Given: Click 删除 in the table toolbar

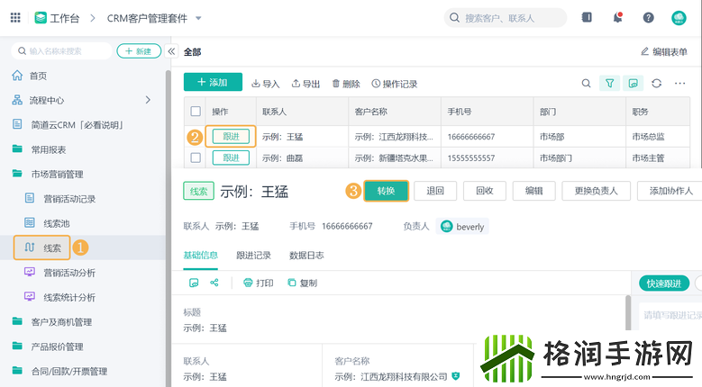Looking at the screenshot, I should pos(346,84).
